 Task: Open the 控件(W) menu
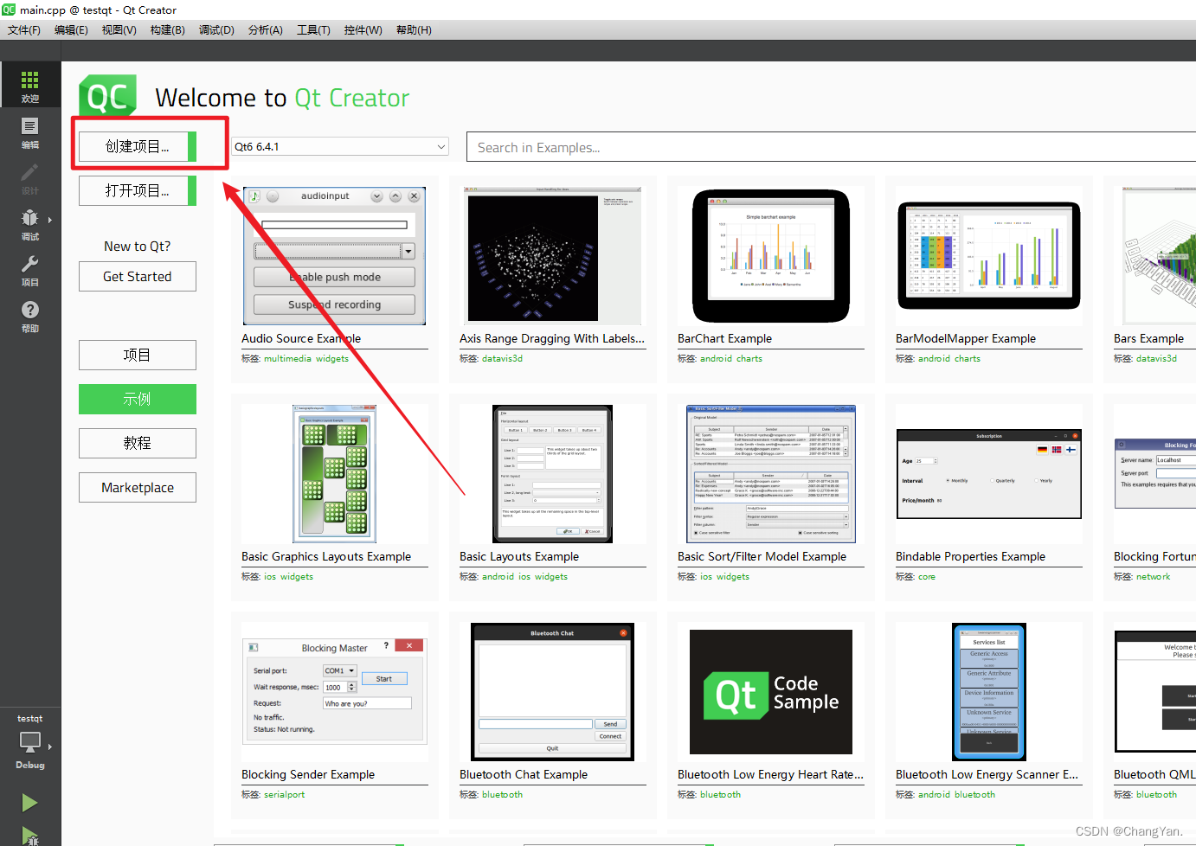363,29
